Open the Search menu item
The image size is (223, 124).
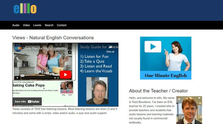point(49,25)
